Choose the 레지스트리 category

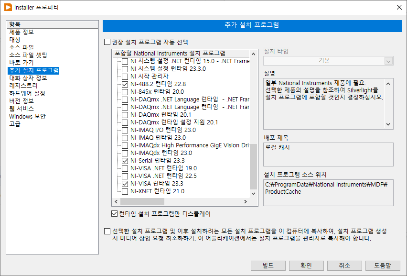tap(23, 86)
